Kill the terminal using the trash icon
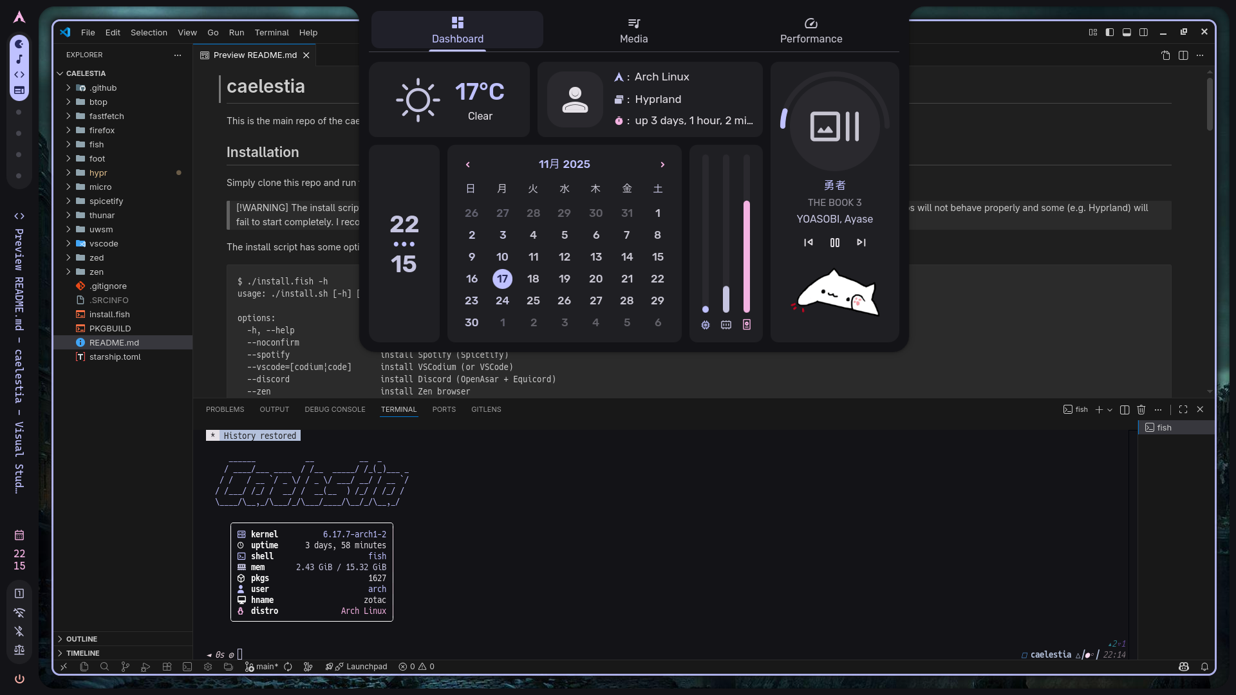The image size is (1236, 695). point(1141,409)
